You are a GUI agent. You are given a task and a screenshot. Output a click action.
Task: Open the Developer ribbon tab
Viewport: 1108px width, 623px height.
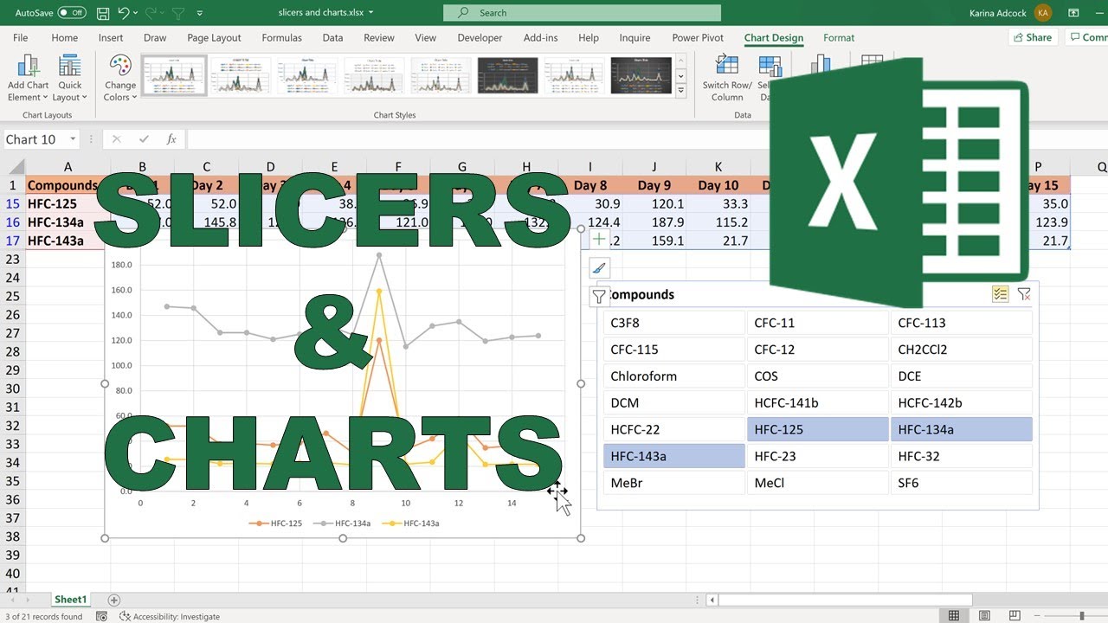[x=480, y=38]
